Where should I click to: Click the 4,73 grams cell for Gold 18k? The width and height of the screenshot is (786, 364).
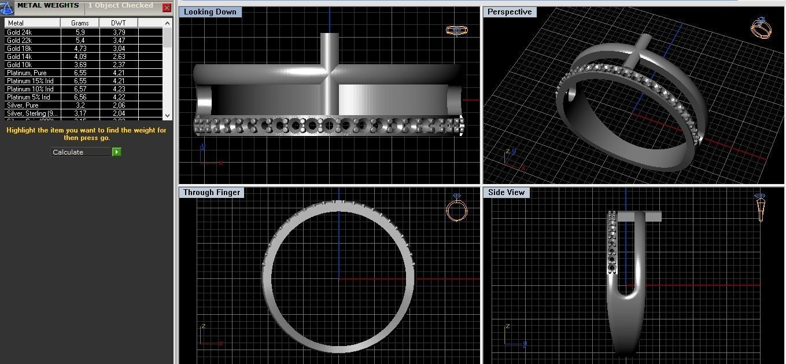80,49
